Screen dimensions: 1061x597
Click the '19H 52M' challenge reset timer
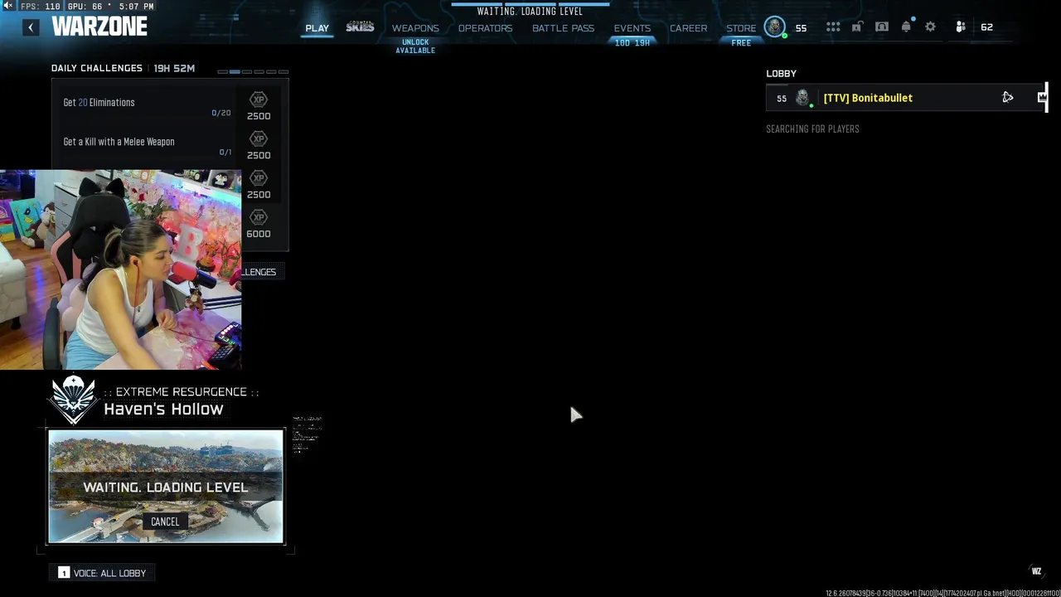pyautogui.click(x=174, y=68)
